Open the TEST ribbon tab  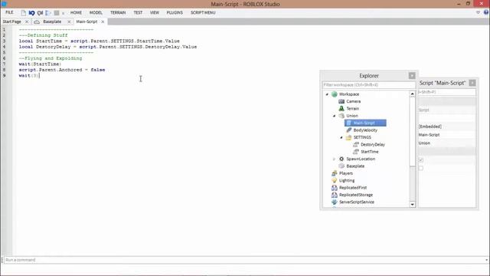coord(138,12)
